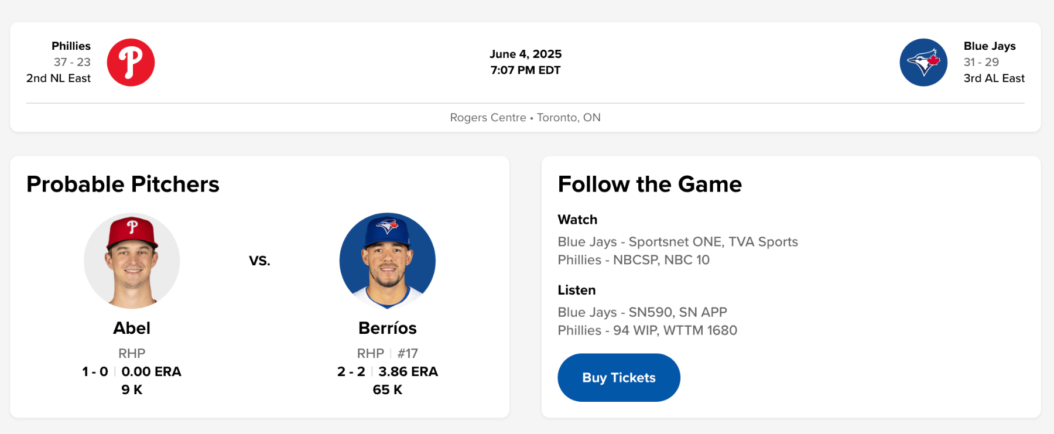This screenshot has width=1054, height=434.
Task: Click the Follow the Game heading
Action: [649, 184]
